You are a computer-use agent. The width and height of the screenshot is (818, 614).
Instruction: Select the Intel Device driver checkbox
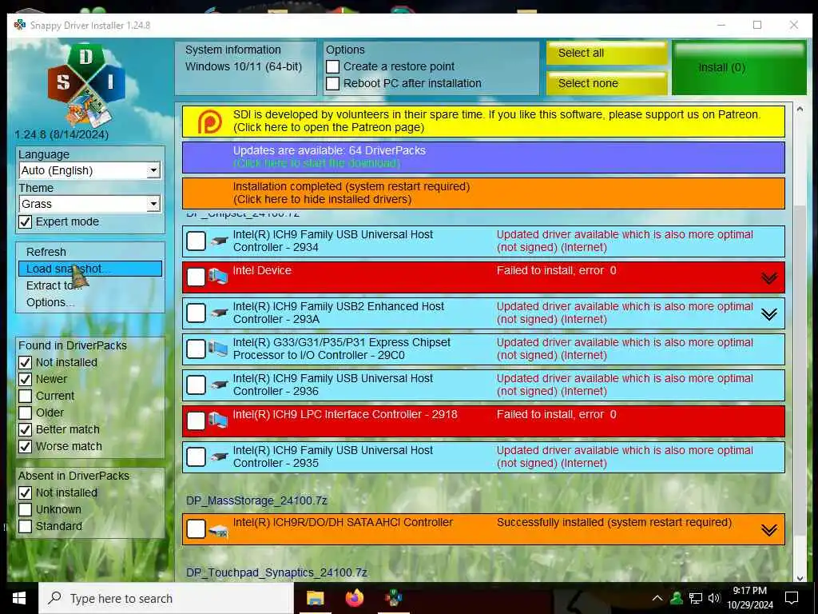197,277
